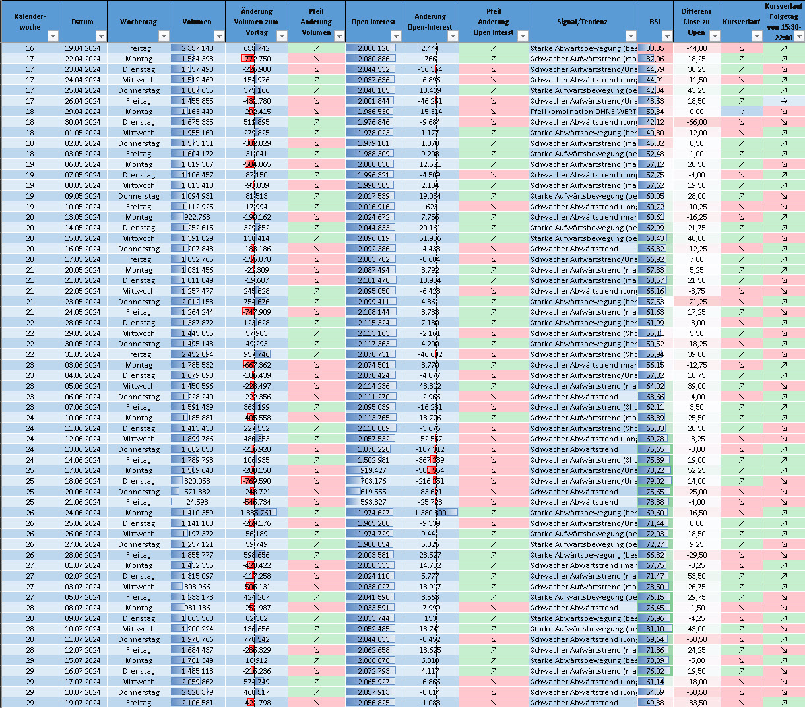Screen dimensions: 805x708
Task: Select the RSI cell 79,02
Action: (655, 481)
